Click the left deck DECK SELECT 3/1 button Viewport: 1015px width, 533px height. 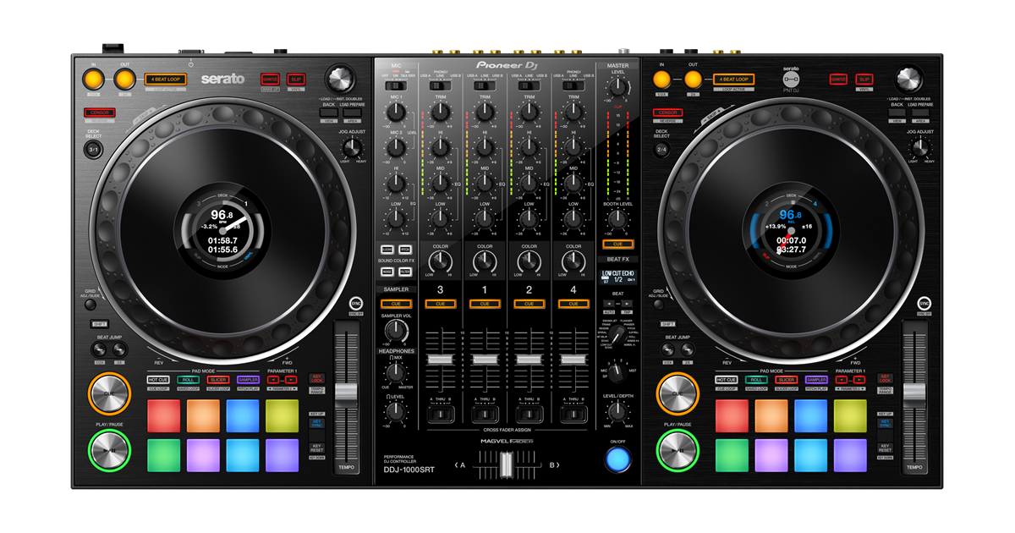point(93,150)
